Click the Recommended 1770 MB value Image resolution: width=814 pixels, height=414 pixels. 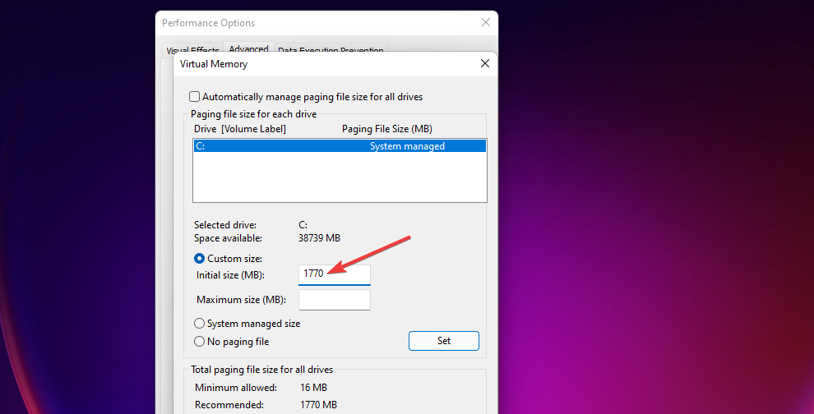point(318,405)
